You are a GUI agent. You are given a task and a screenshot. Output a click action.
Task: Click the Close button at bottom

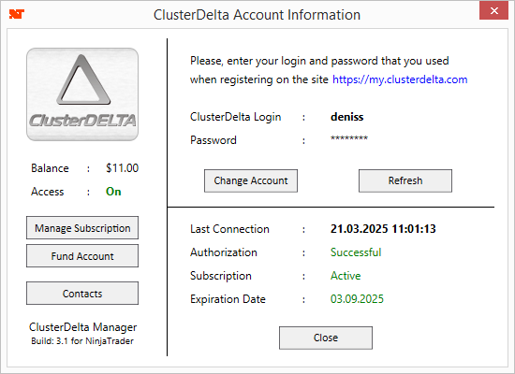pyautogui.click(x=326, y=338)
